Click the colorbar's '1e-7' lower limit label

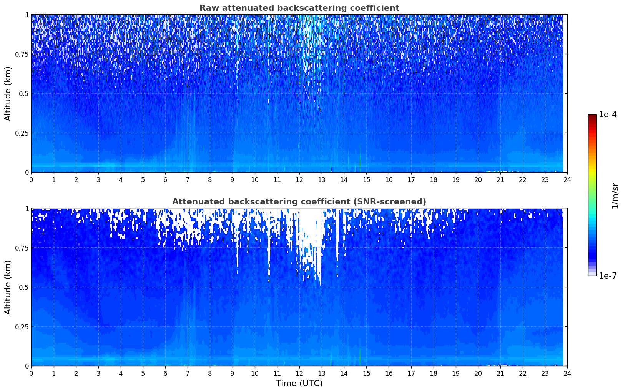tap(608, 276)
